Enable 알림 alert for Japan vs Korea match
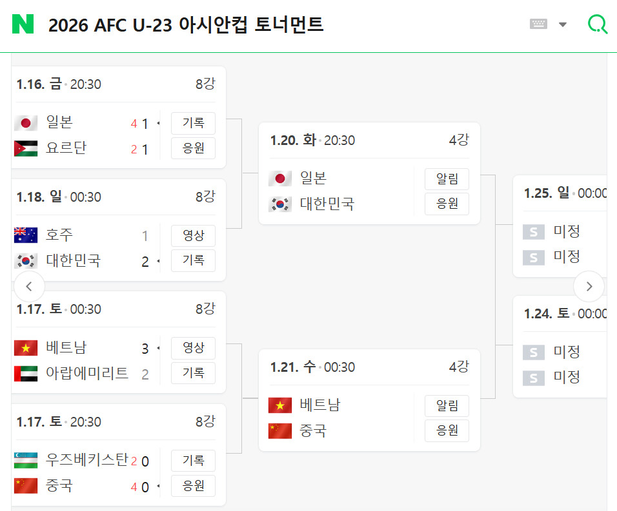Viewport: 617px width, 511px height. (x=447, y=179)
